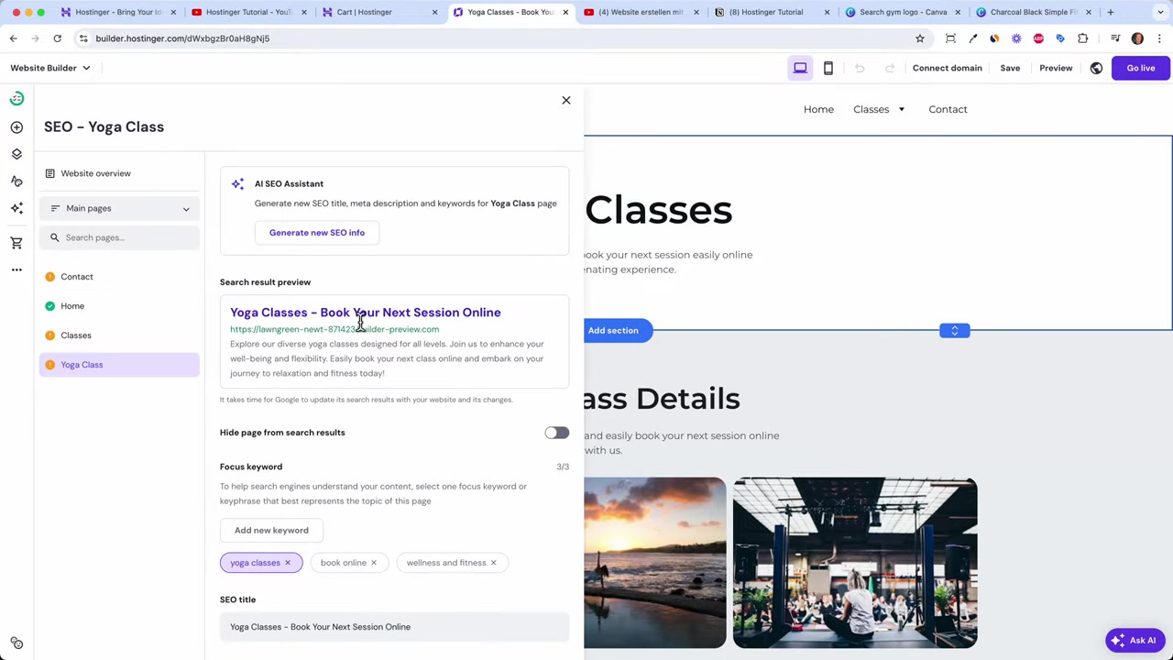Open the Chrome profile avatar
This screenshot has height=660, width=1173.
coord(1137,38)
